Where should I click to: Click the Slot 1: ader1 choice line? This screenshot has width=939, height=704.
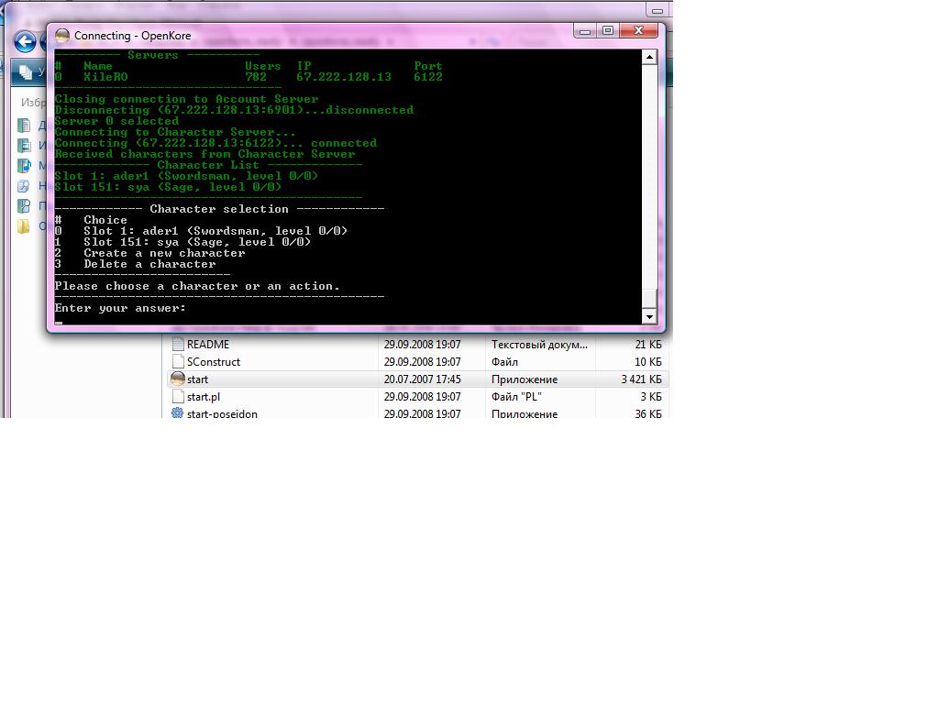pos(201,231)
